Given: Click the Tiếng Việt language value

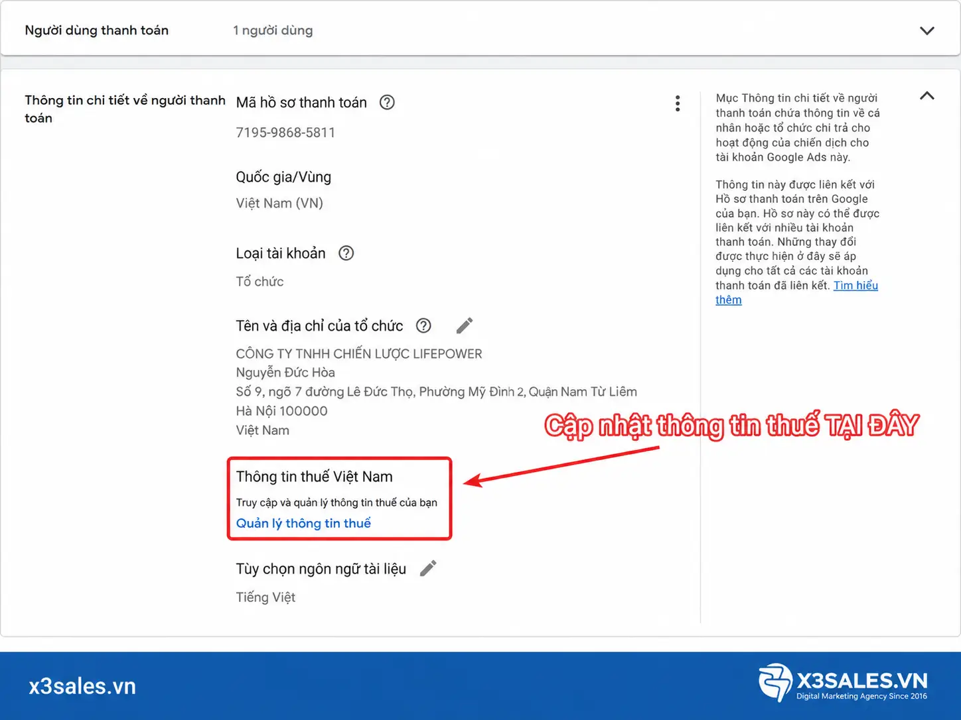Looking at the screenshot, I should click(265, 597).
